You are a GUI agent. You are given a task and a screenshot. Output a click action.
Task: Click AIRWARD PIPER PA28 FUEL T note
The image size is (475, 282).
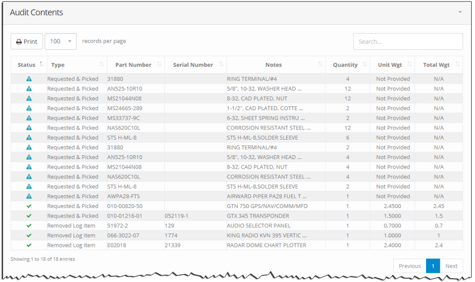pyautogui.click(x=267, y=196)
